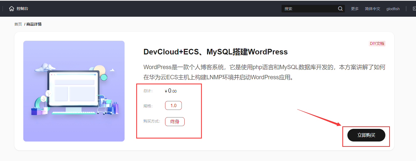Screen dimensions: 416x161
Task: Click the 立即购买 buy now button
Action: tap(366, 135)
